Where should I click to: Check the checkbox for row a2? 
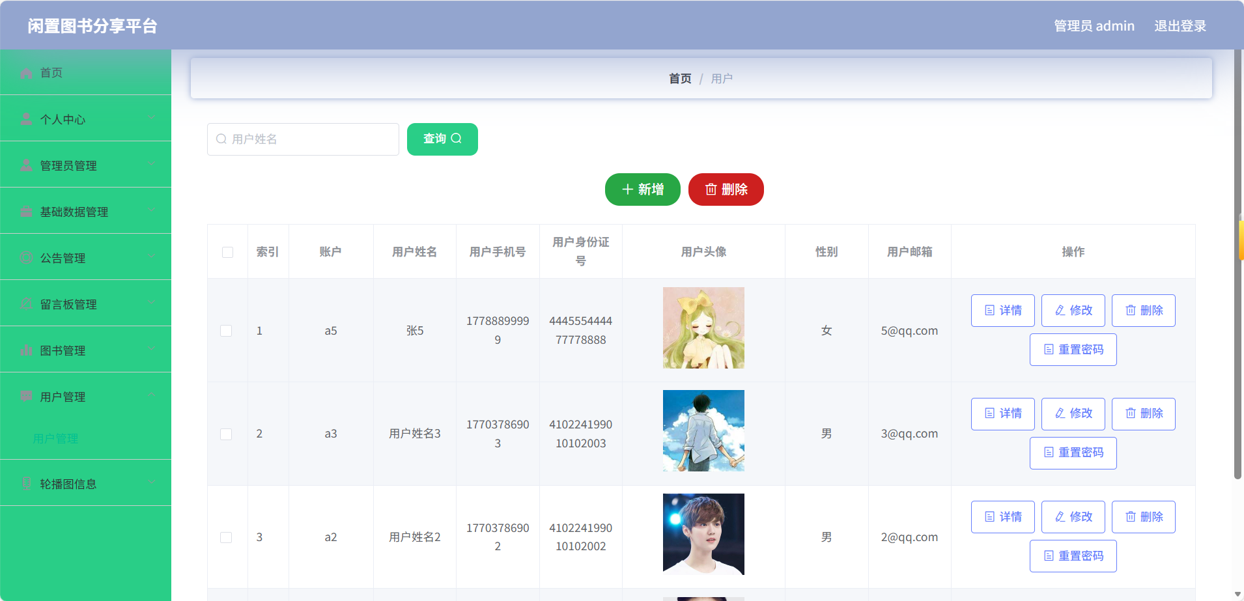(x=226, y=538)
